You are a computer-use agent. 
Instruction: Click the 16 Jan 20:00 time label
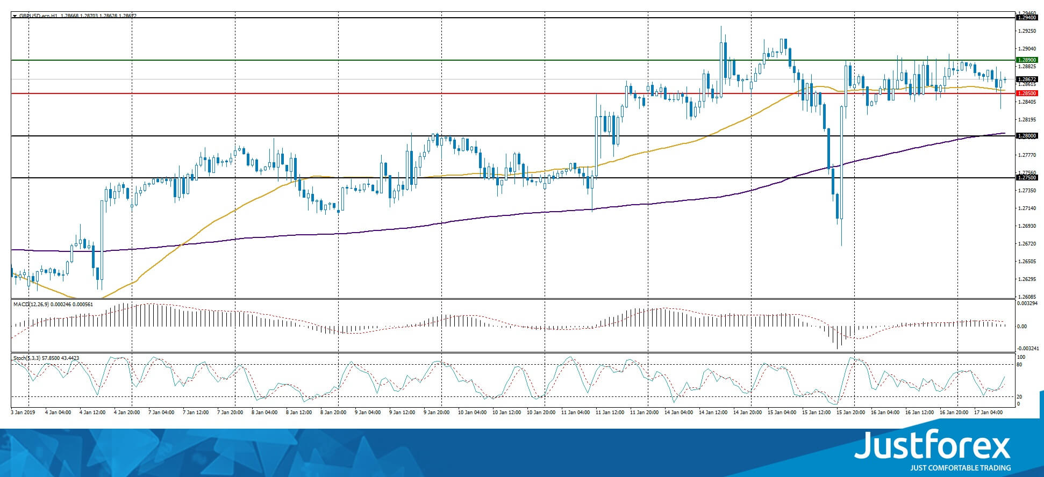point(954,413)
